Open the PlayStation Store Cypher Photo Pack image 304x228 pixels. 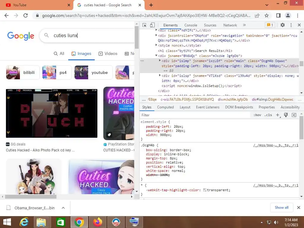pos(119,113)
